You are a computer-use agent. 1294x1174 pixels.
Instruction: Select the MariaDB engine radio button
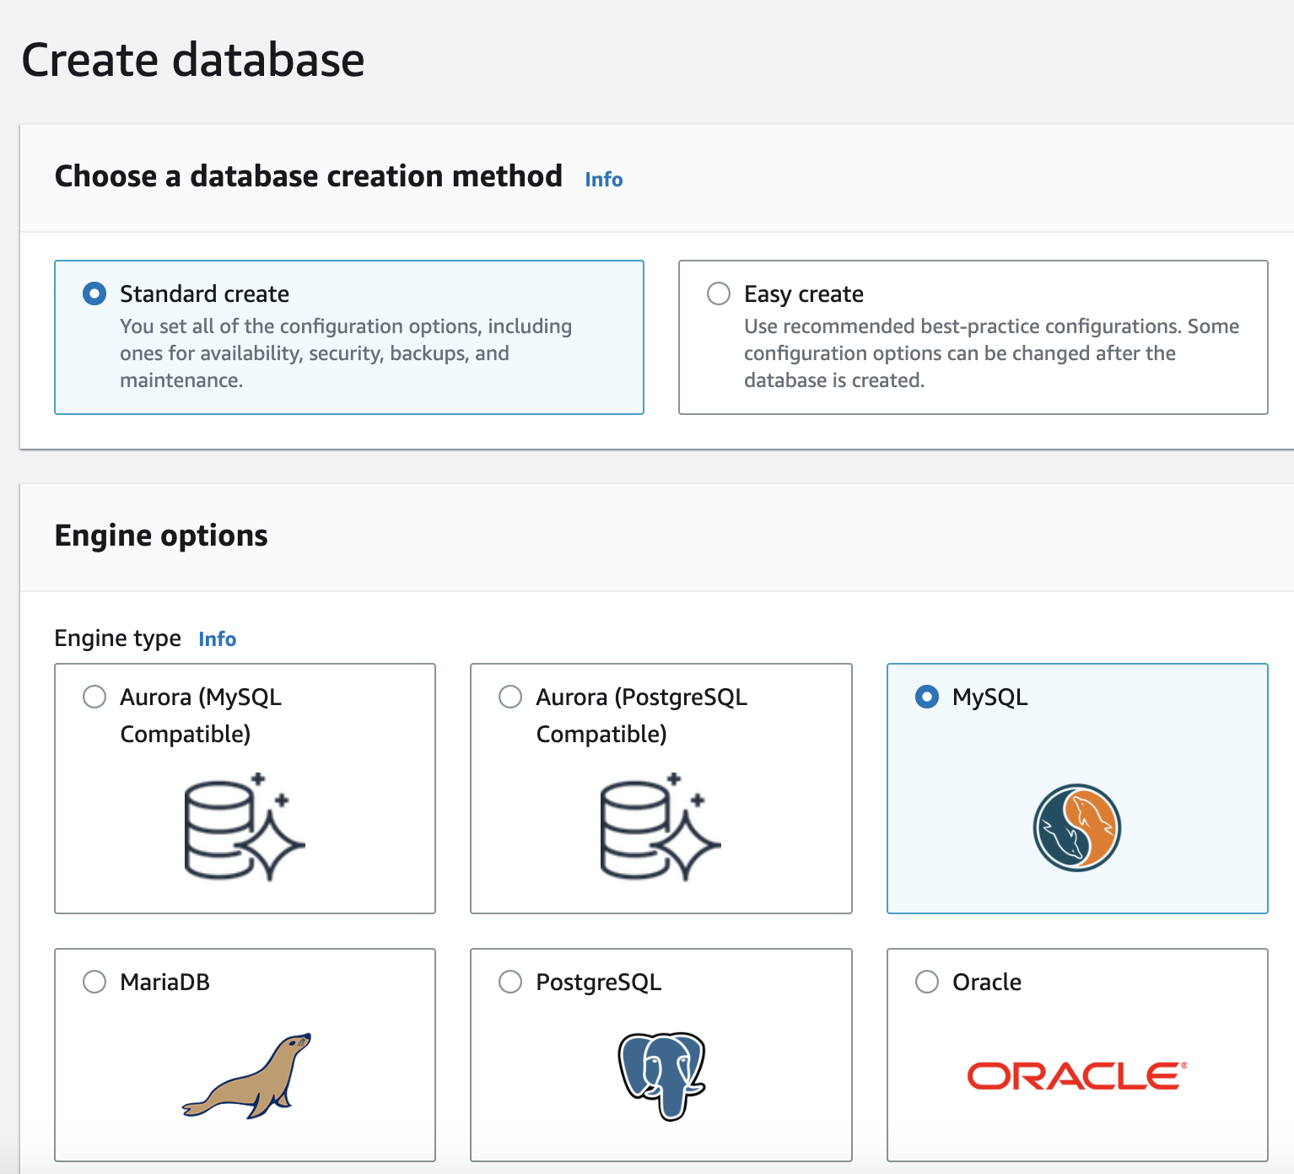(x=94, y=982)
